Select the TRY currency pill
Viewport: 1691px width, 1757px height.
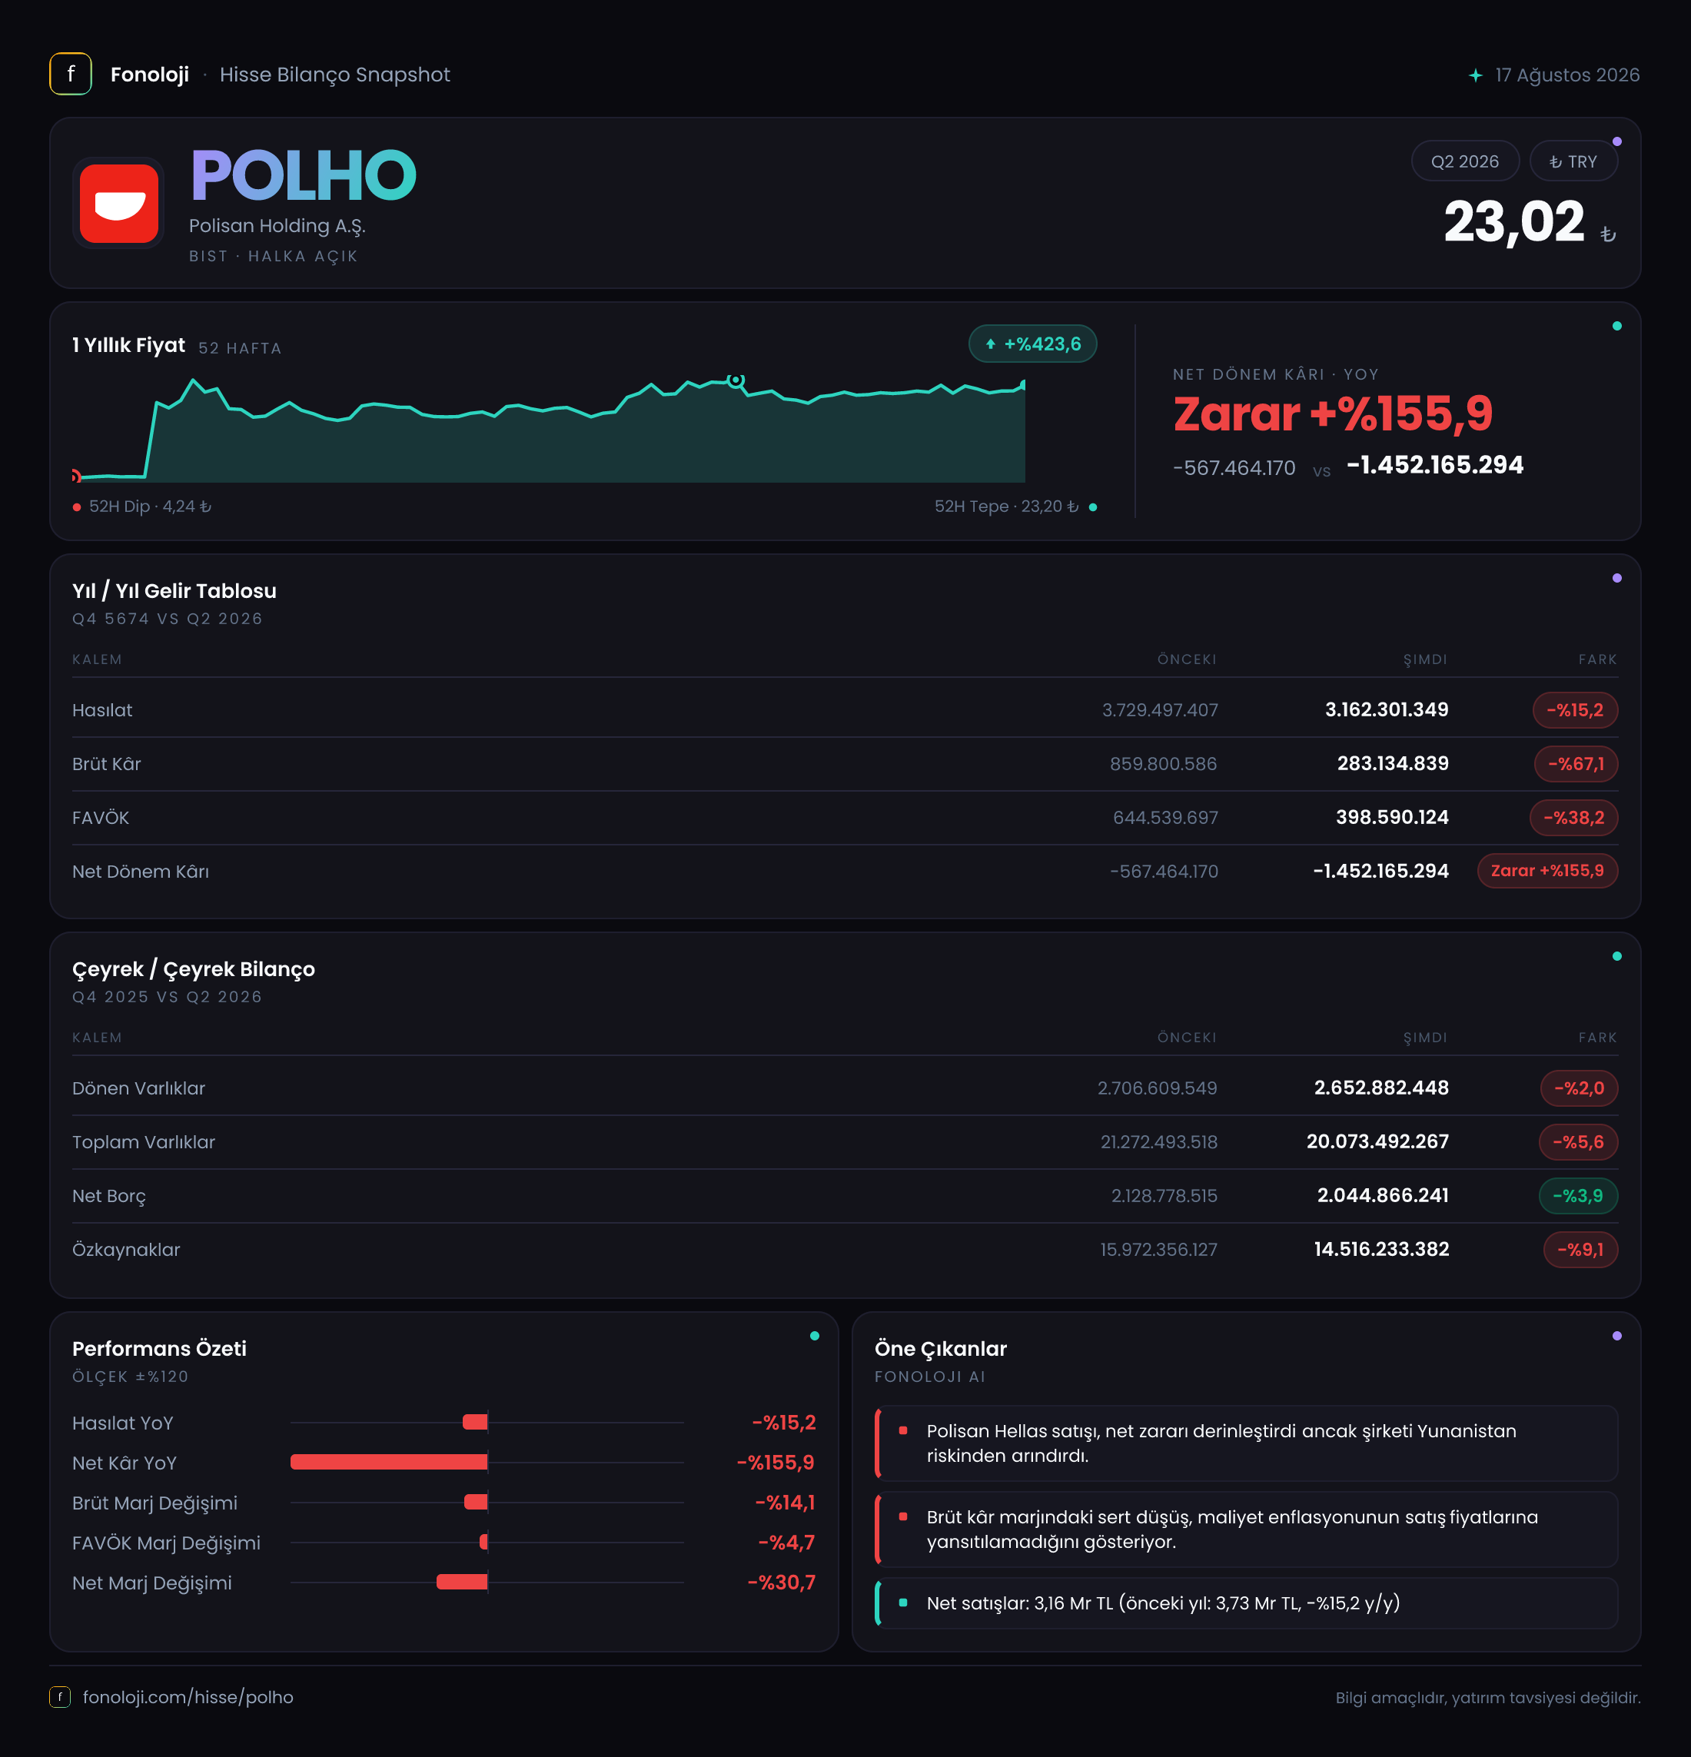pos(1573,161)
